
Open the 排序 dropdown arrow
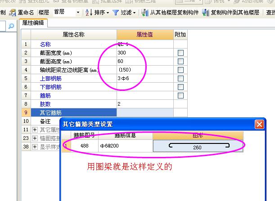pos(108,13)
